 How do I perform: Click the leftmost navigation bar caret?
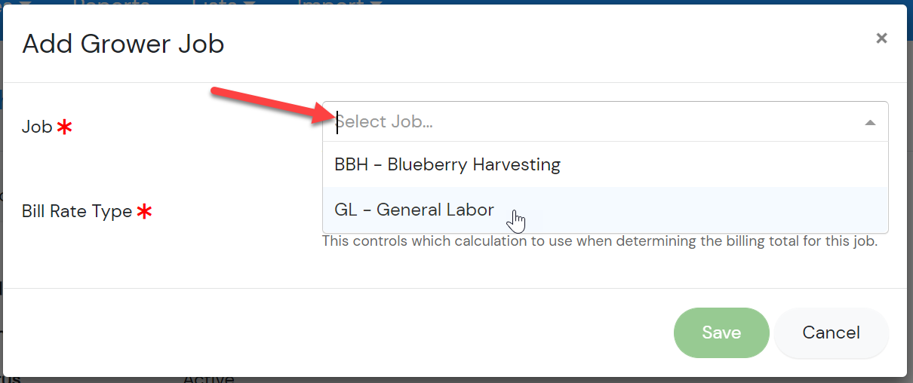(x=25, y=2)
